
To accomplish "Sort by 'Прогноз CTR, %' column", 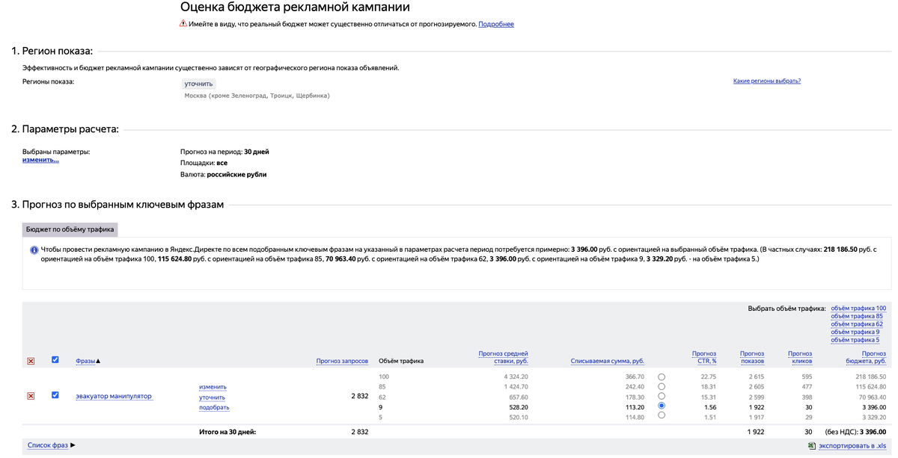I will (x=704, y=357).
